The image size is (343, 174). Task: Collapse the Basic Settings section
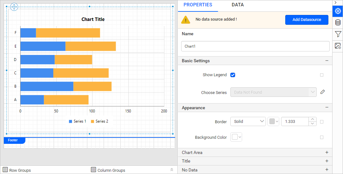point(327,61)
